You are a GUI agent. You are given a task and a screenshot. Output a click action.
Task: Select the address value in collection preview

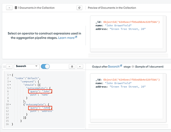tap(128, 29)
